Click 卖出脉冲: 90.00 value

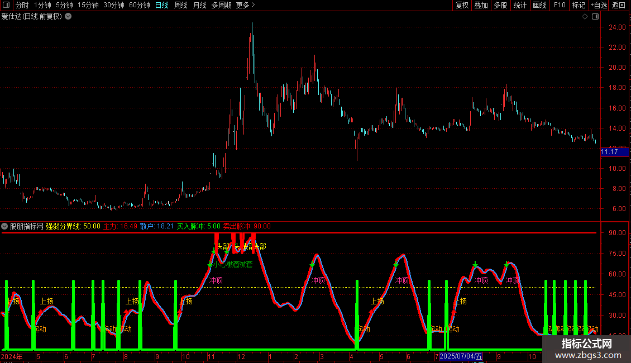247,226
